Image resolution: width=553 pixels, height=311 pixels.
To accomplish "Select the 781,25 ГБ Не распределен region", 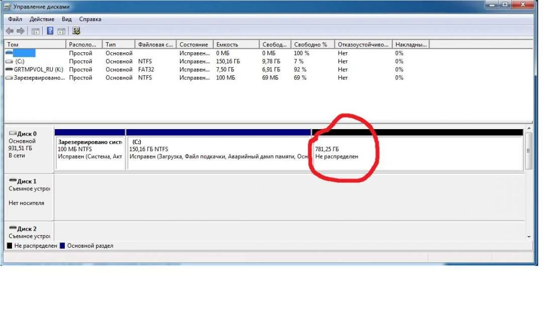I will pos(417,153).
